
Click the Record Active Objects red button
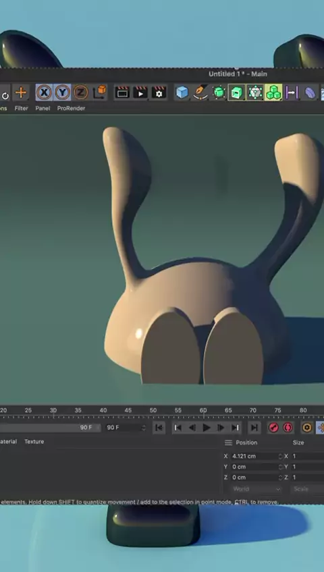pos(273,428)
